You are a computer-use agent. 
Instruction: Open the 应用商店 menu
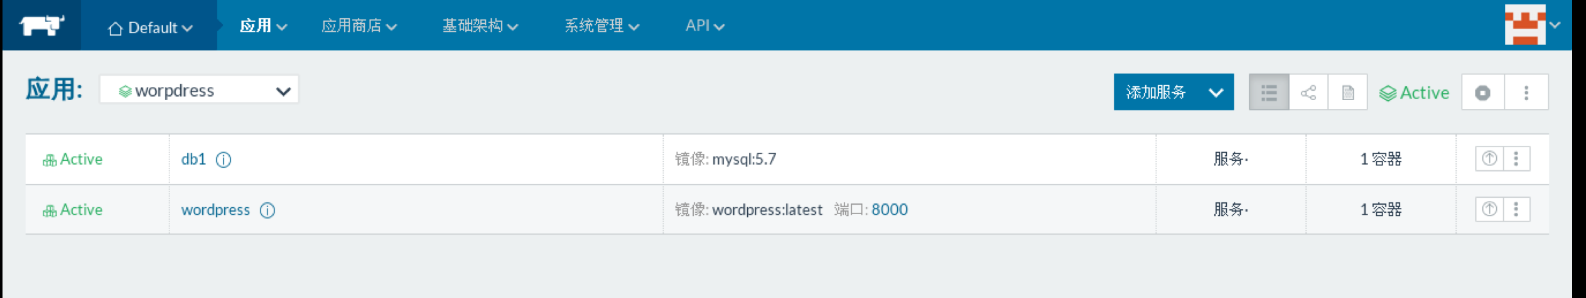coord(359,26)
